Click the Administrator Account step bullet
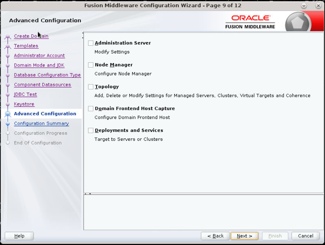 [x=8, y=56]
